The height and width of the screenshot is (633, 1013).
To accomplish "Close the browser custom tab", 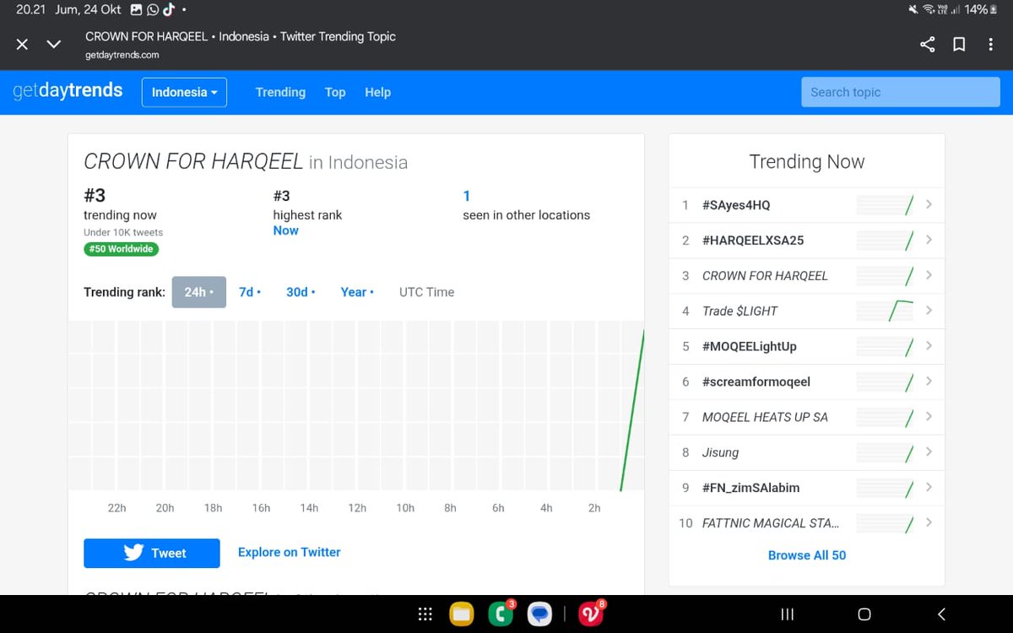I will [23, 45].
